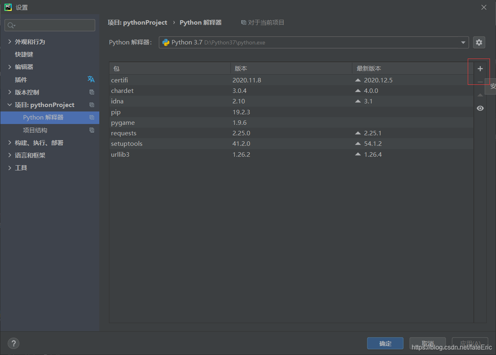
Task: Open 项目结构 settings page
Action: [35, 130]
